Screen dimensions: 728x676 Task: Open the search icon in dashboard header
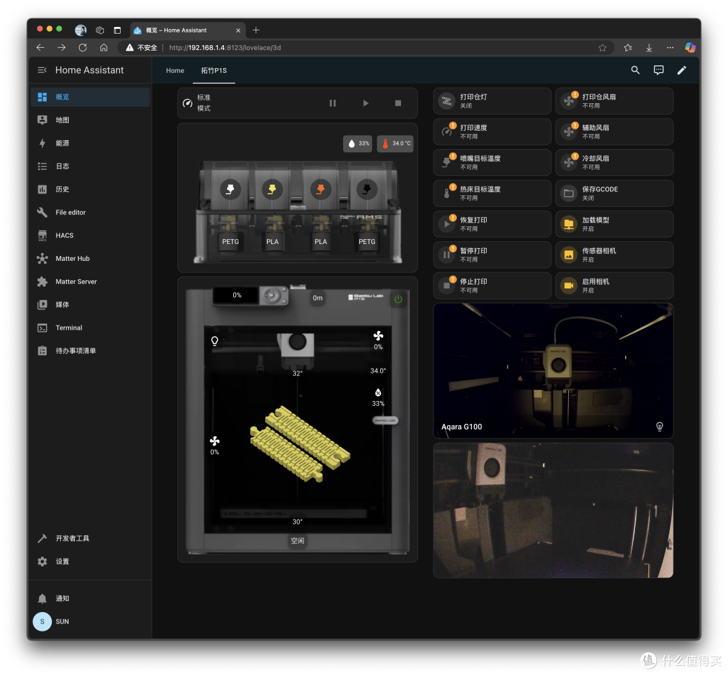pyautogui.click(x=635, y=70)
